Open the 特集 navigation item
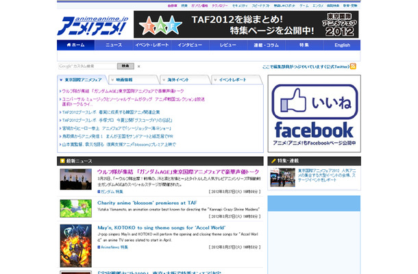418x274 pixels. tap(304, 45)
